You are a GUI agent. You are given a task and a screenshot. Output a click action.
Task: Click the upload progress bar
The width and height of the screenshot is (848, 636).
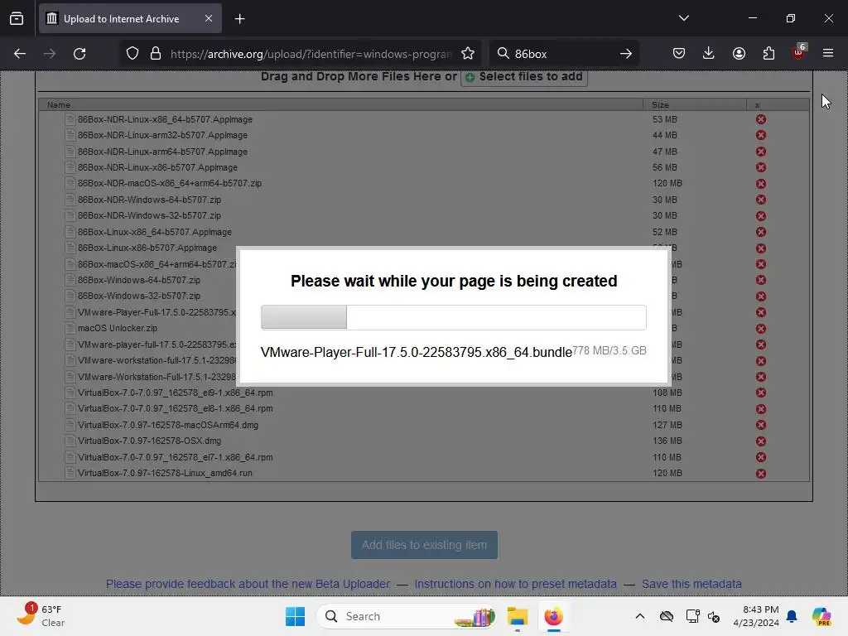453,317
